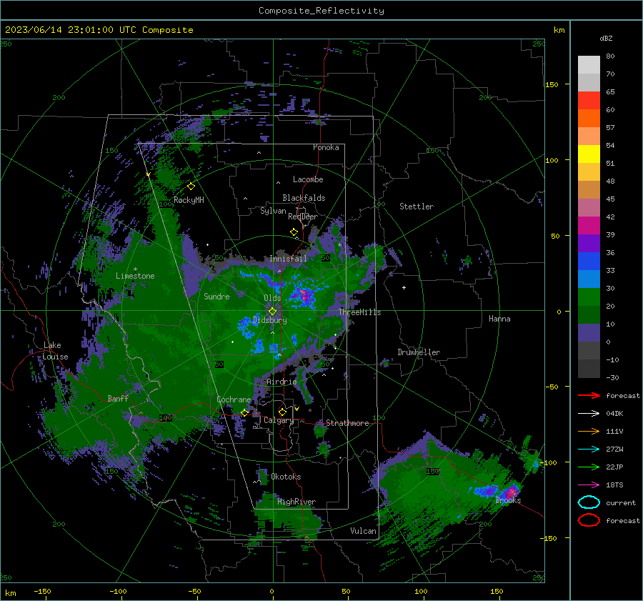Click the Lacombe city label
This screenshot has width=643, height=601.
pos(308,179)
